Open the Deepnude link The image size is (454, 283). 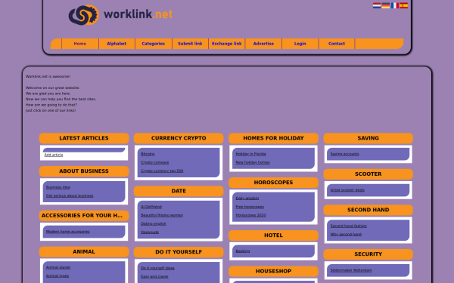[x=150, y=232]
